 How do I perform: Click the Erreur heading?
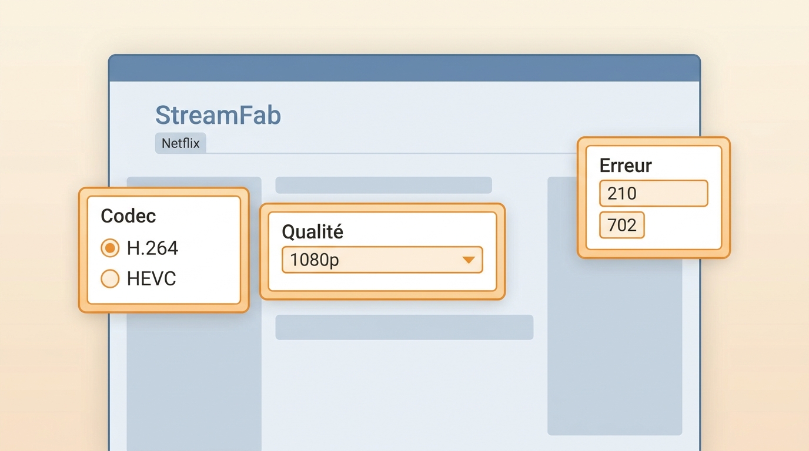[x=626, y=165]
